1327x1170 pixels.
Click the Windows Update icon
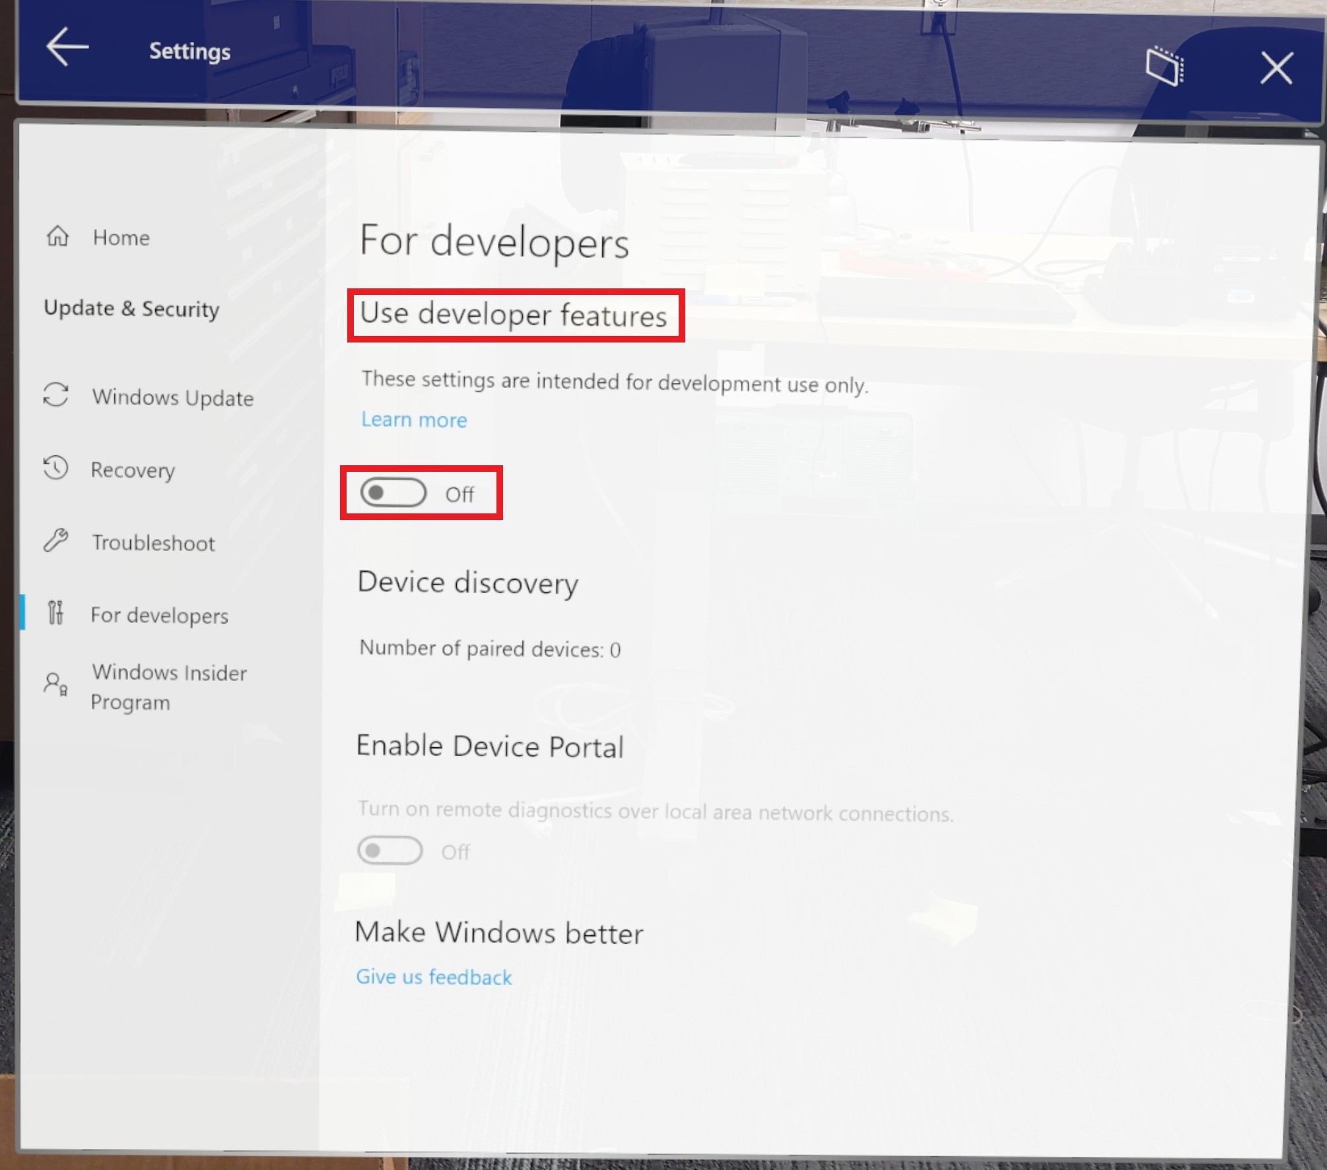(60, 397)
